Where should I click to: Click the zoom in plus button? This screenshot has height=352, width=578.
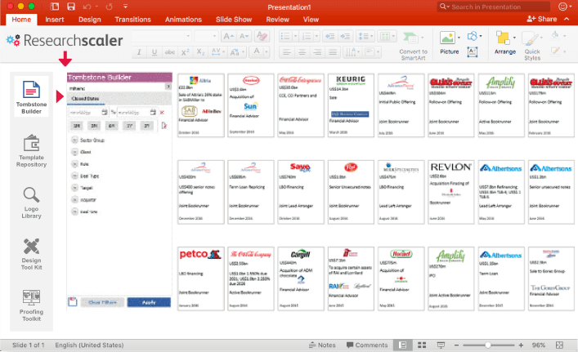(521, 345)
